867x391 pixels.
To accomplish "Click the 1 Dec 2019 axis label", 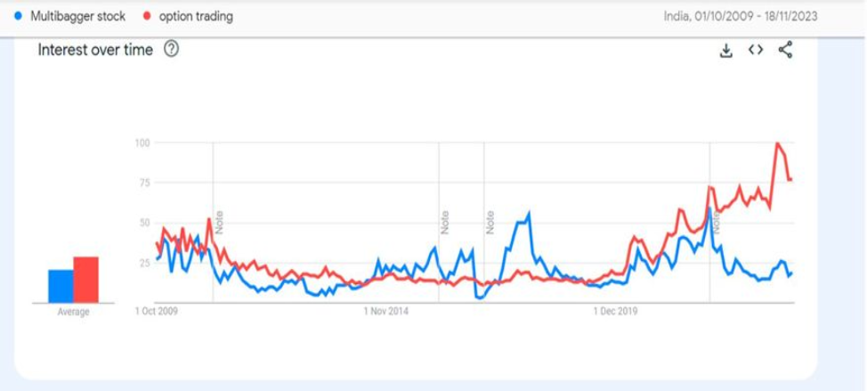I will 616,312.
